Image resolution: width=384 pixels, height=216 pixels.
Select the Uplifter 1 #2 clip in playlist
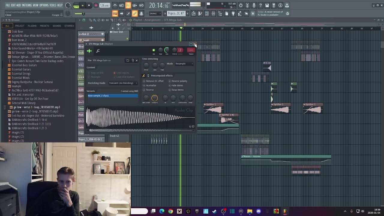click(229, 119)
